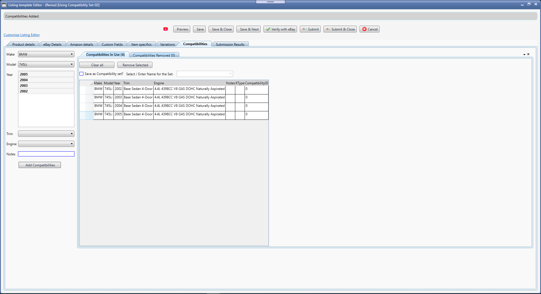Image resolution: width=541 pixels, height=294 pixels.
Task: Click Submit & Close with eBay logo
Action: 340,29
